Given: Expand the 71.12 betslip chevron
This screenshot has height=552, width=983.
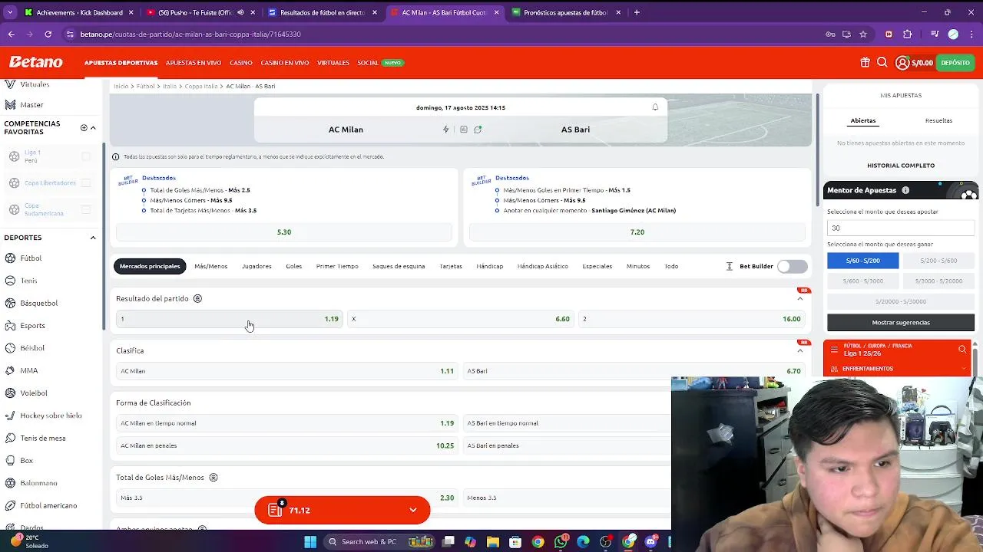Looking at the screenshot, I should [413, 510].
